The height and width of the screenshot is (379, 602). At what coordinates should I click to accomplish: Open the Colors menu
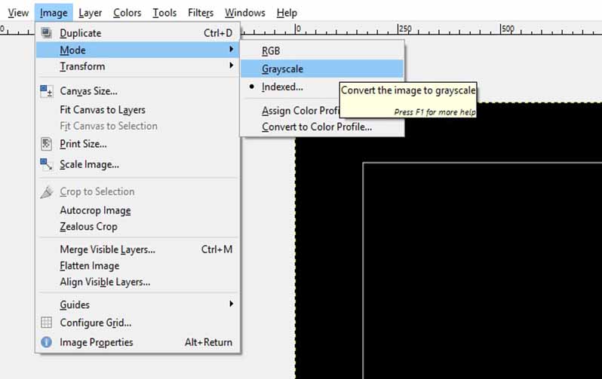[127, 13]
